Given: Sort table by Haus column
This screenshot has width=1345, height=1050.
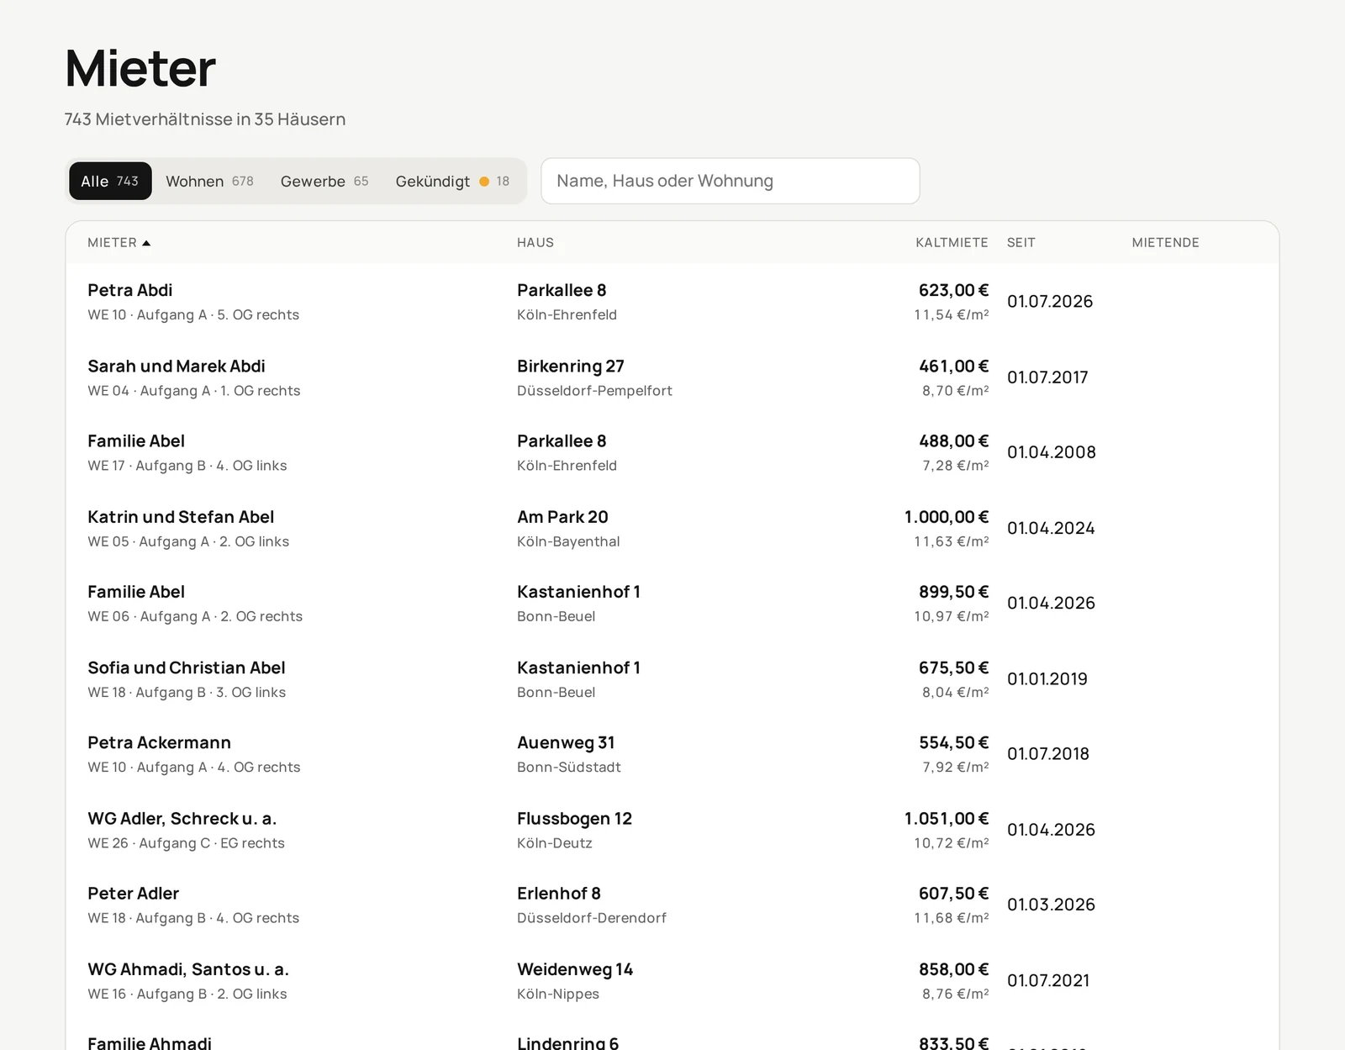Looking at the screenshot, I should pyautogui.click(x=535, y=243).
